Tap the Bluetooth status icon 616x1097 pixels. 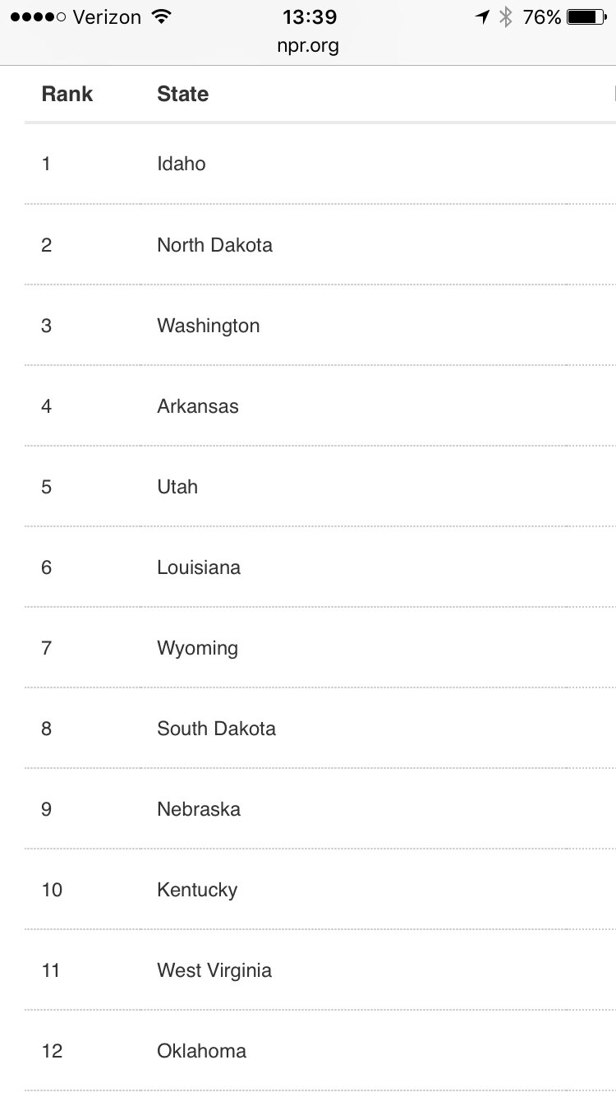coord(506,17)
